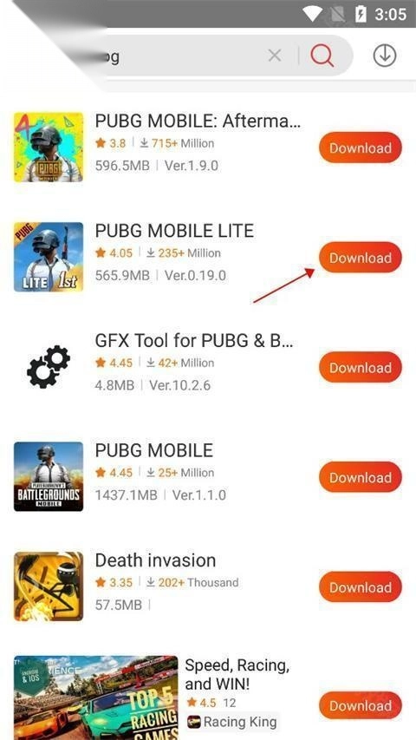Download PUBG MOBILE LITE
The width and height of the screenshot is (416, 740).
pyautogui.click(x=361, y=258)
